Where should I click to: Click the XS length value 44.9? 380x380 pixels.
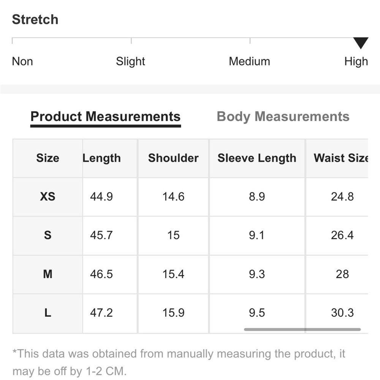coord(101,197)
